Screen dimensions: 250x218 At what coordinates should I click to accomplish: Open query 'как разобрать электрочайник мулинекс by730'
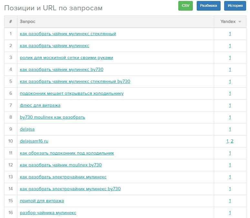[70, 189]
